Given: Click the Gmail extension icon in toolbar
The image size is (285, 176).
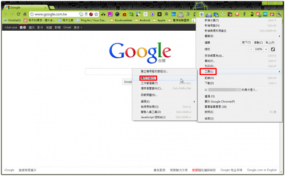Looking at the screenshot, I should 272,14.
